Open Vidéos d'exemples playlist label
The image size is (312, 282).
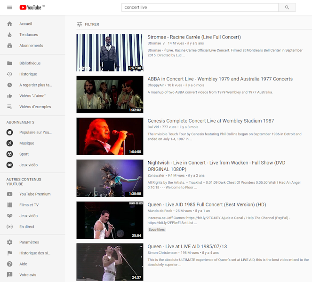coord(35,107)
